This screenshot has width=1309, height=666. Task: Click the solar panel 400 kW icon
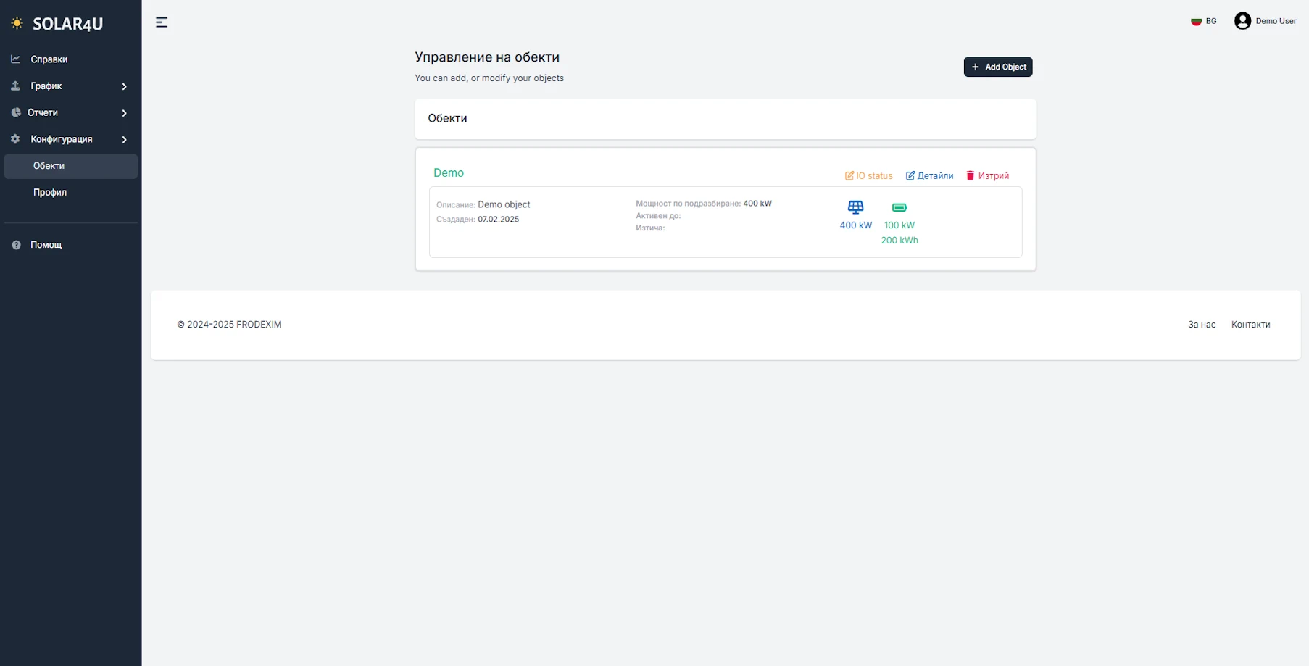[855, 207]
